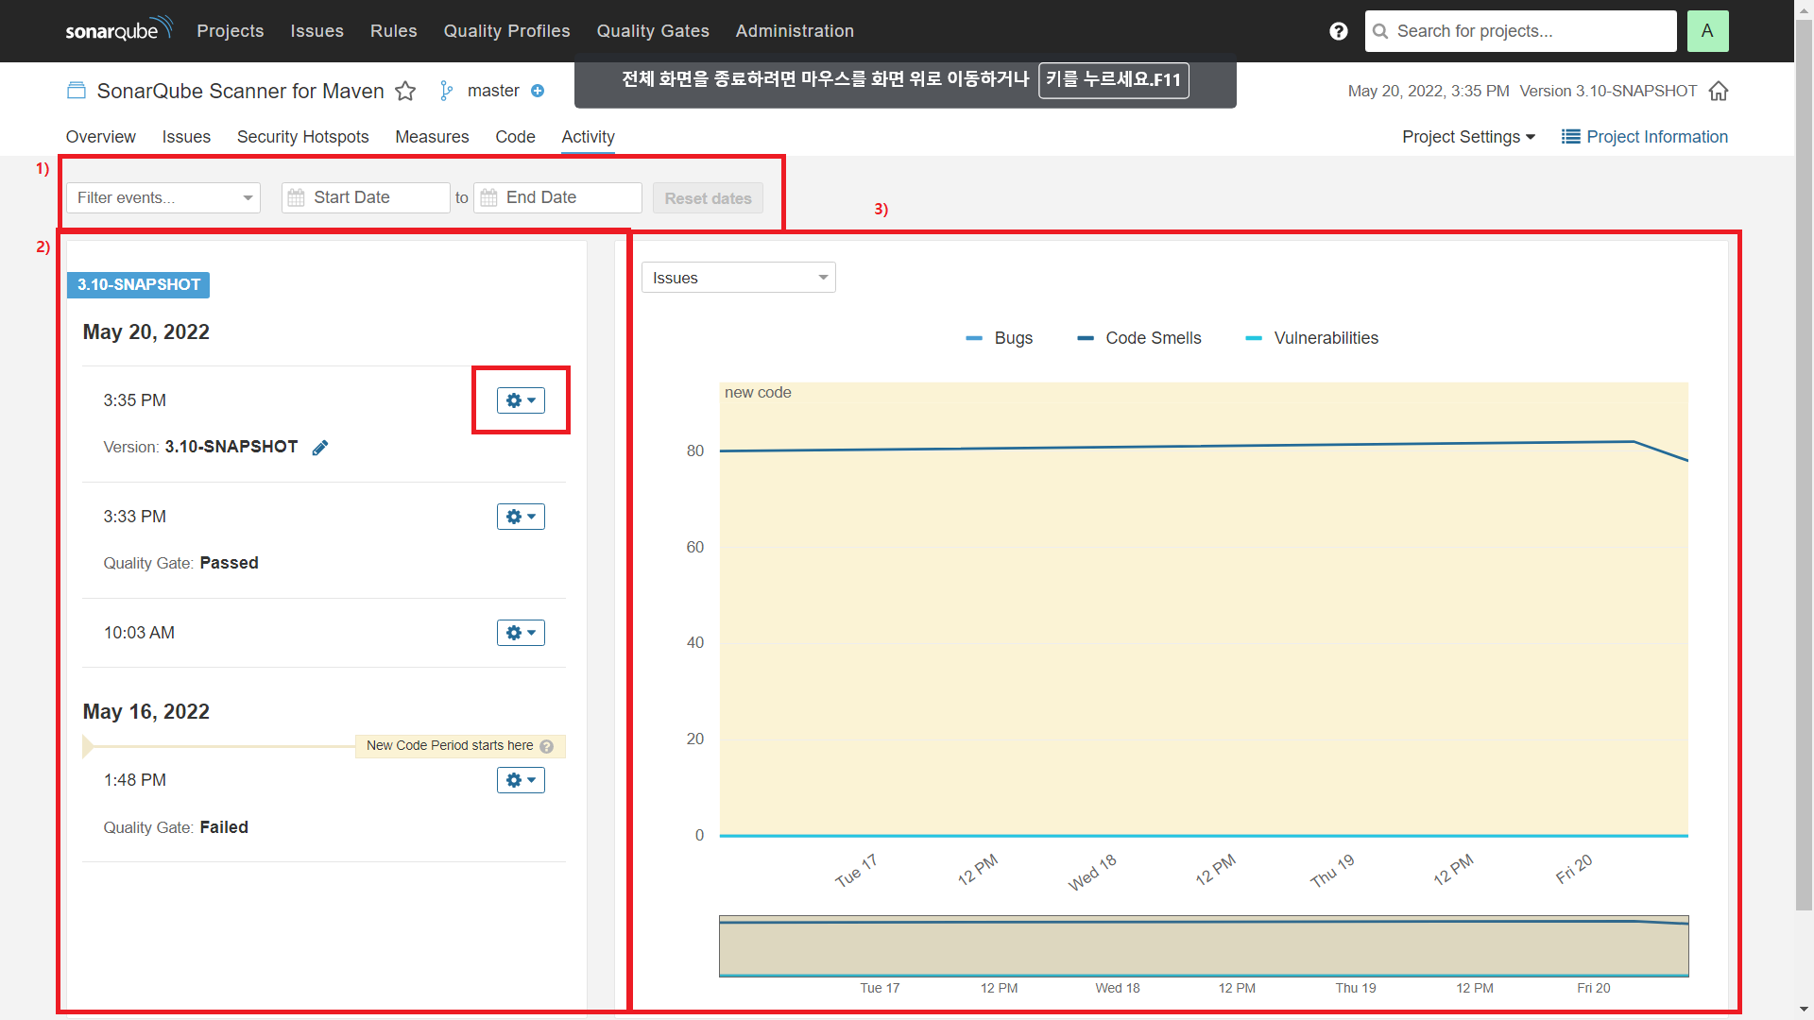The image size is (1814, 1020).
Task: Open Administration in the top navigation
Action: pos(795,31)
